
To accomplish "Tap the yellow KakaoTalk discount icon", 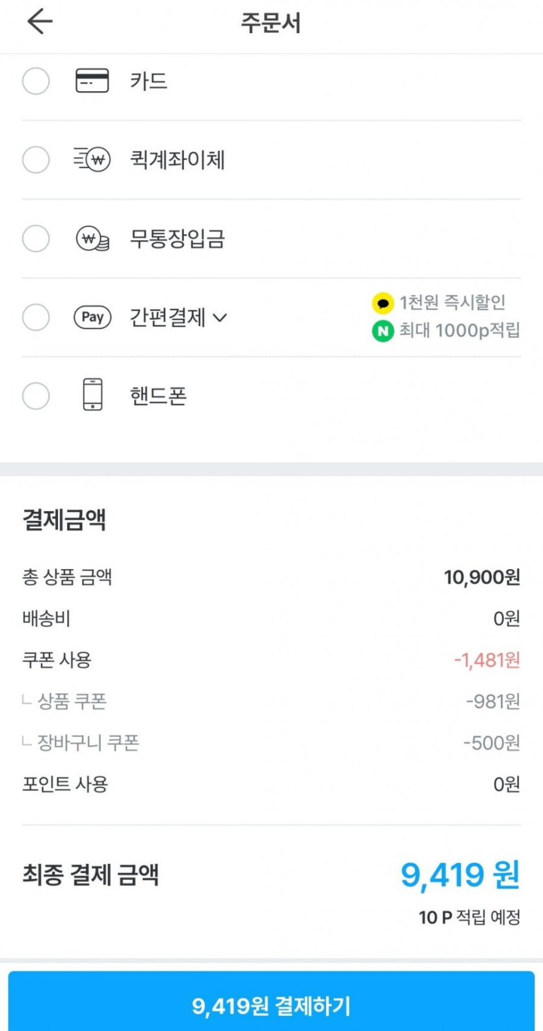I will tap(382, 303).
